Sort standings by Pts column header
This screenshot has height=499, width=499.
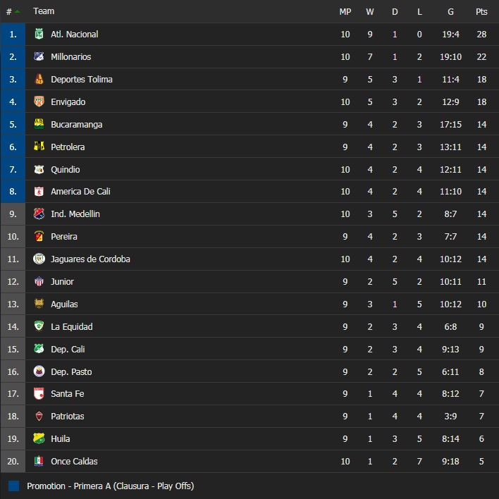(481, 11)
